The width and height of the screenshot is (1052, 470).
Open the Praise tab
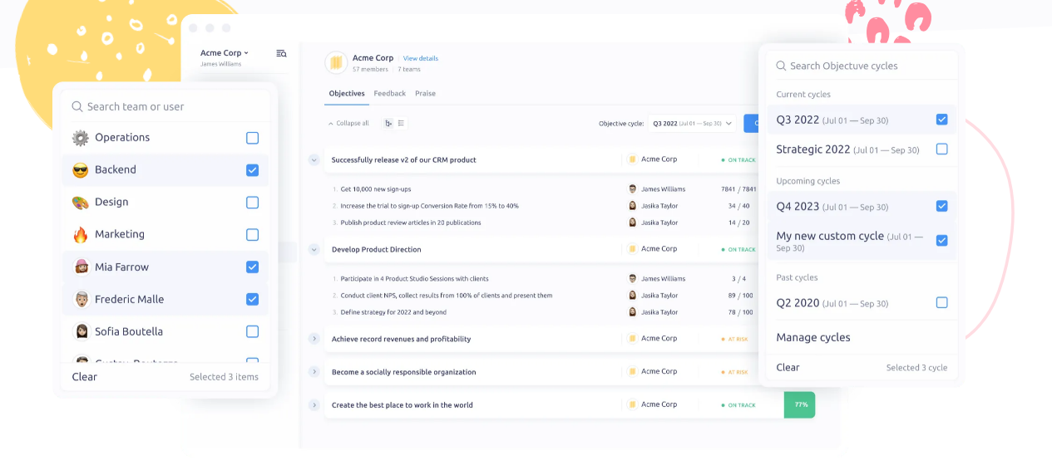point(425,94)
